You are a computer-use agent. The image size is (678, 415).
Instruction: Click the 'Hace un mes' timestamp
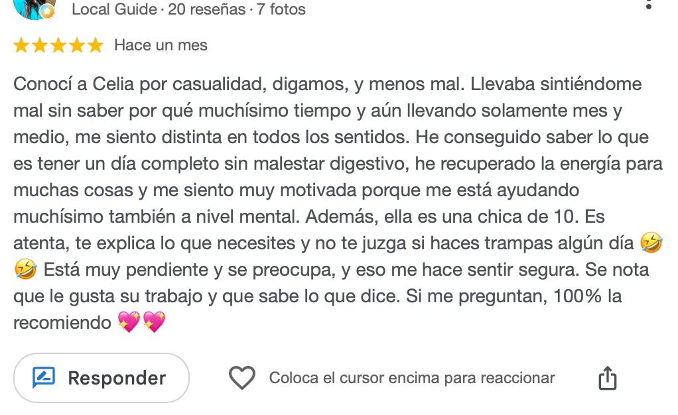tap(161, 45)
